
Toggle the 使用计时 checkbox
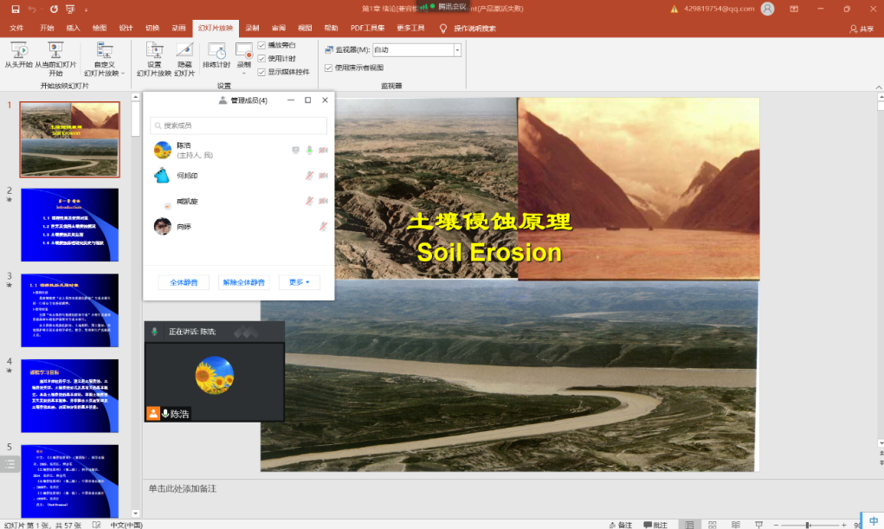point(261,58)
